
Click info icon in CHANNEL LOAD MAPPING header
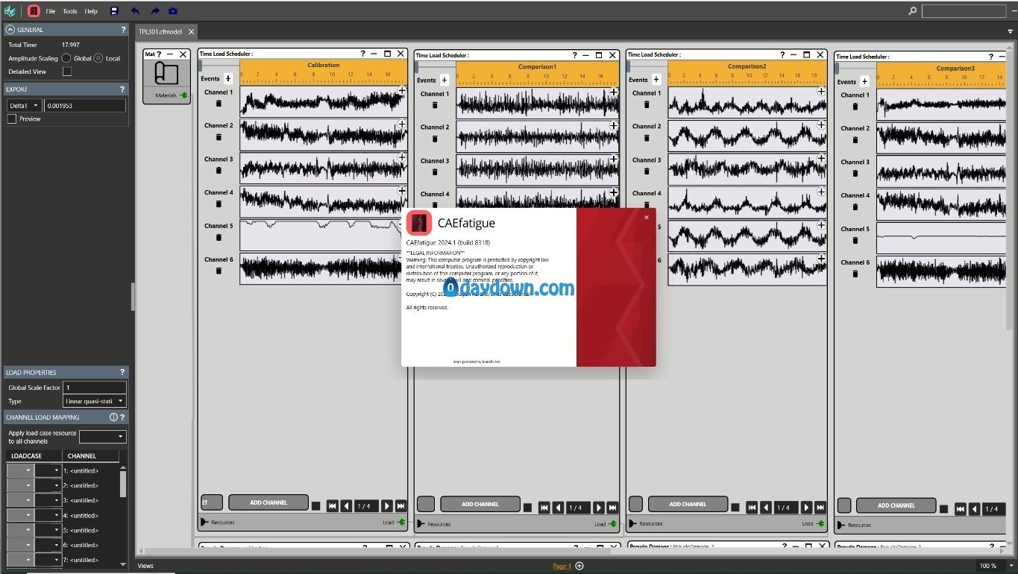click(114, 417)
